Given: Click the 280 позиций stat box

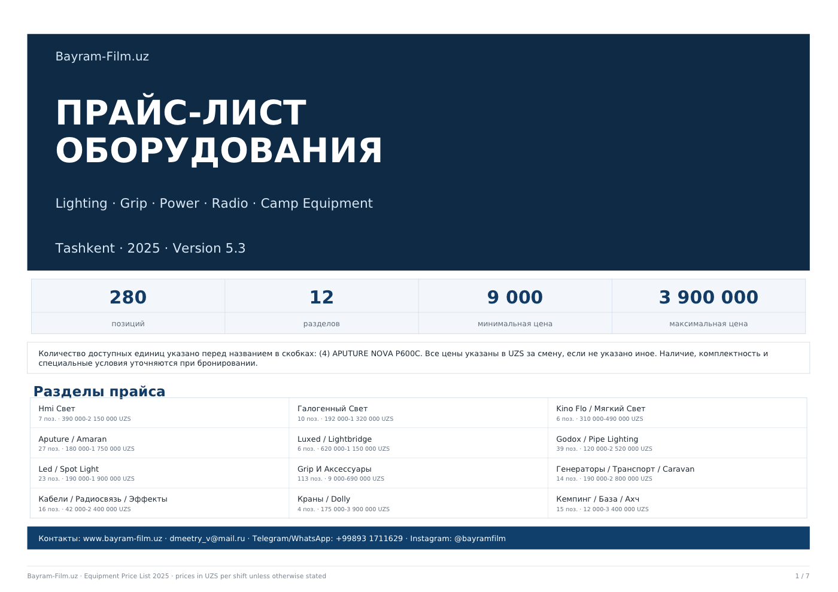Looking at the screenshot, I should [x=128, y=306].
